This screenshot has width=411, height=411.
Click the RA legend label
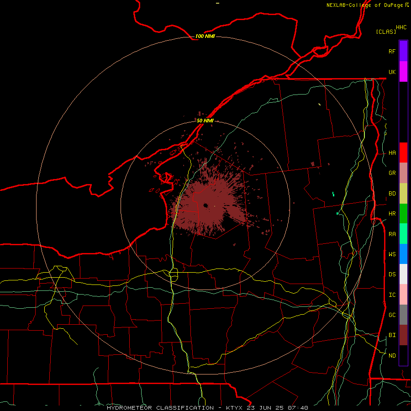point(392,234)
